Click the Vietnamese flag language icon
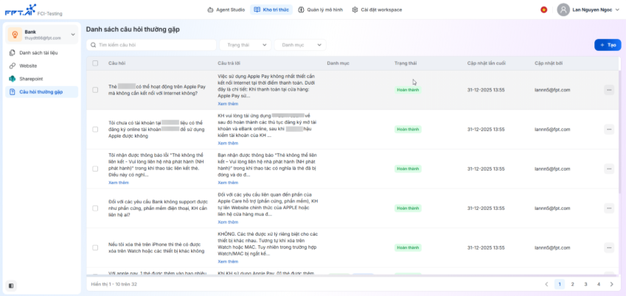626x296 pixels. click(x=544, y=10)
